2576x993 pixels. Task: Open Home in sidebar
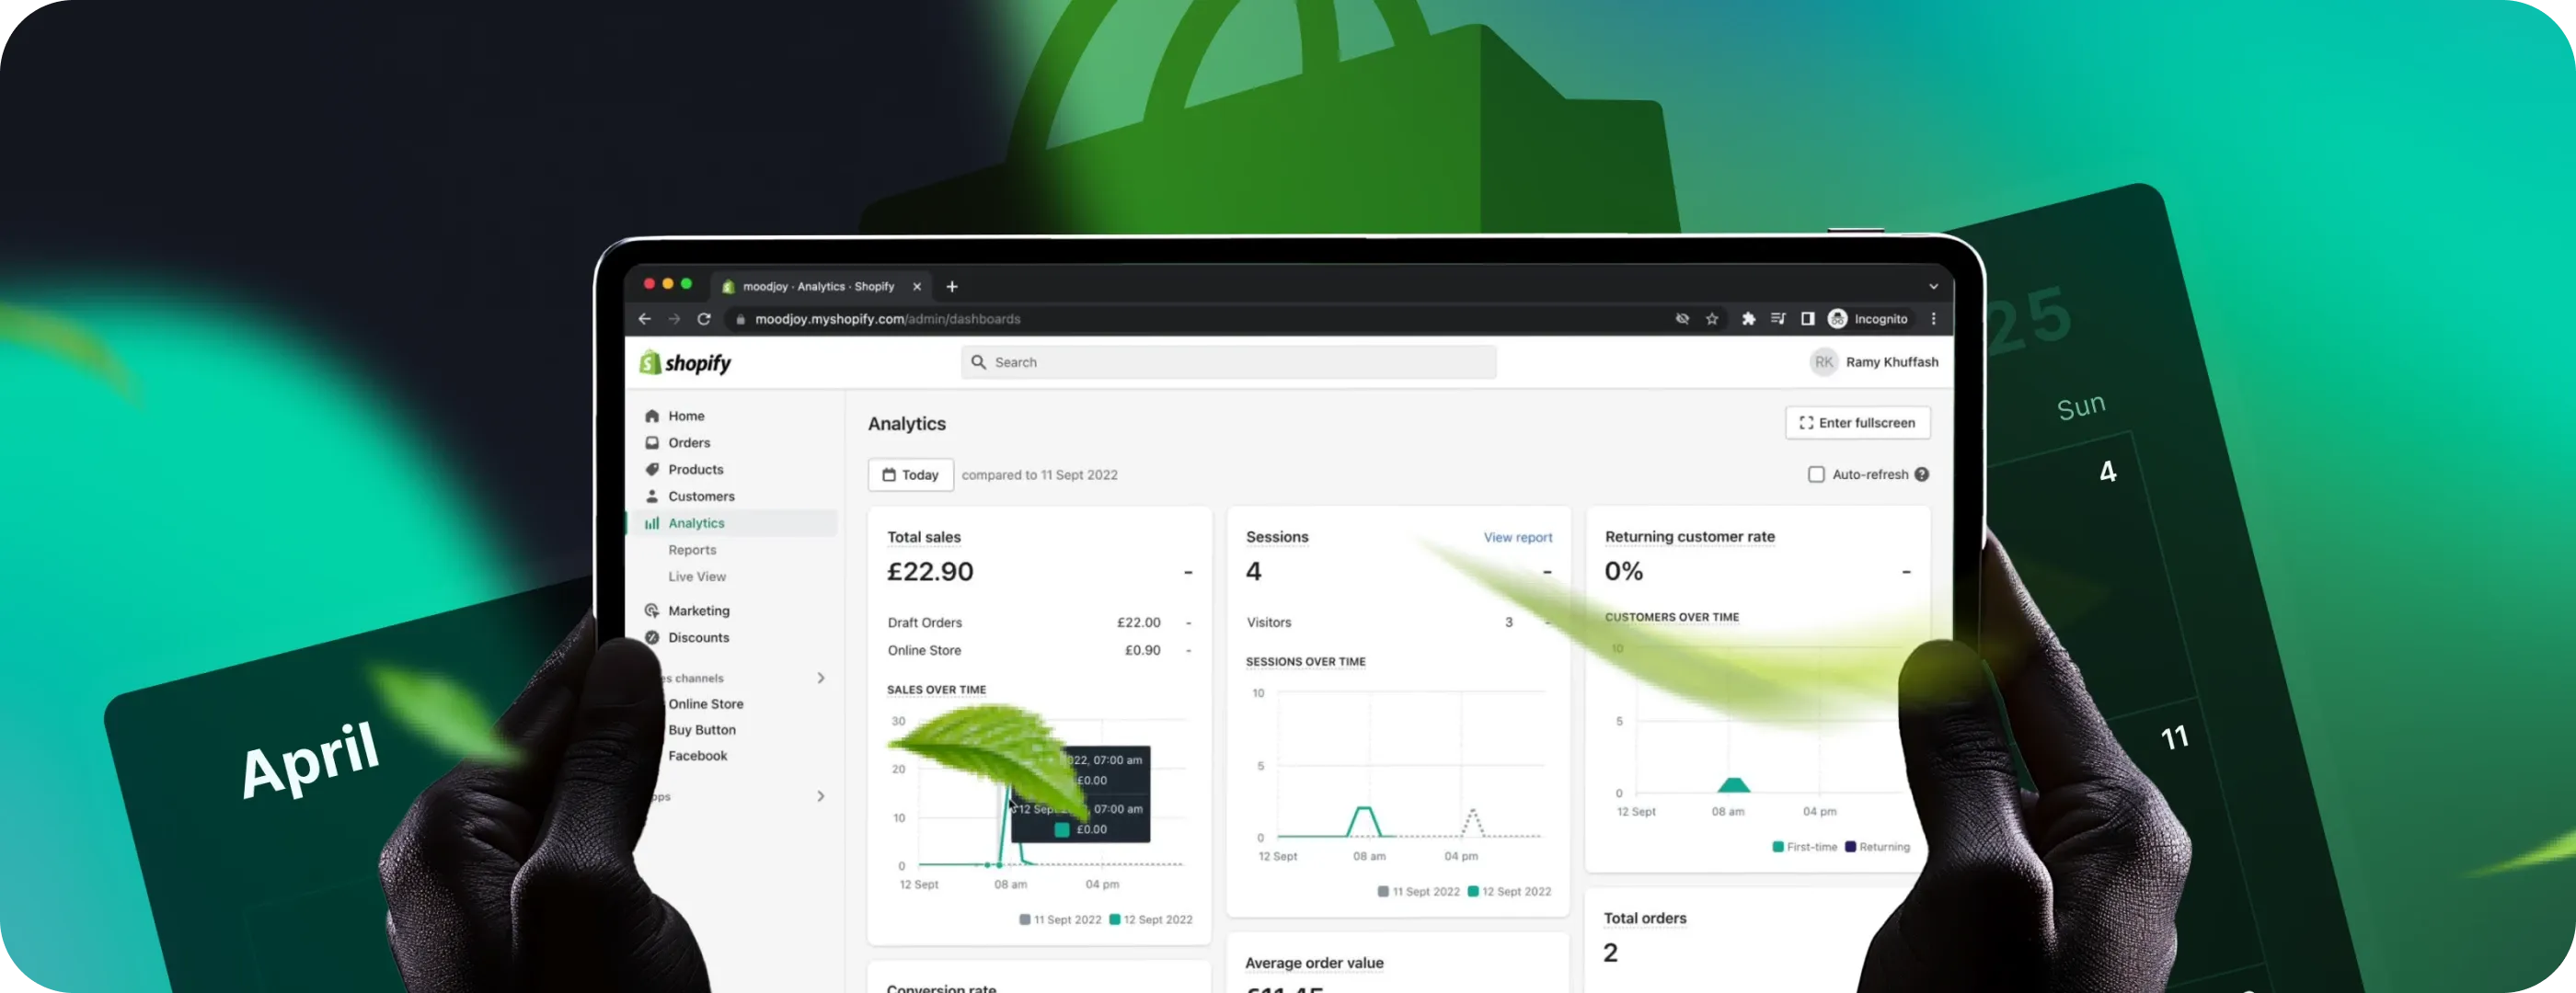pyautogui.click(x=686, y=416)
